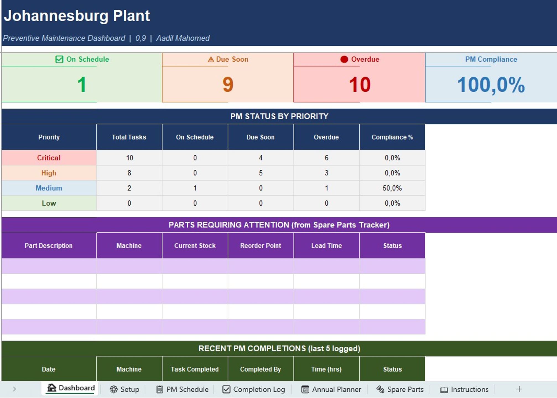
Task: Open the PM Schedule sheet tab
Action: tap(182, 389)
